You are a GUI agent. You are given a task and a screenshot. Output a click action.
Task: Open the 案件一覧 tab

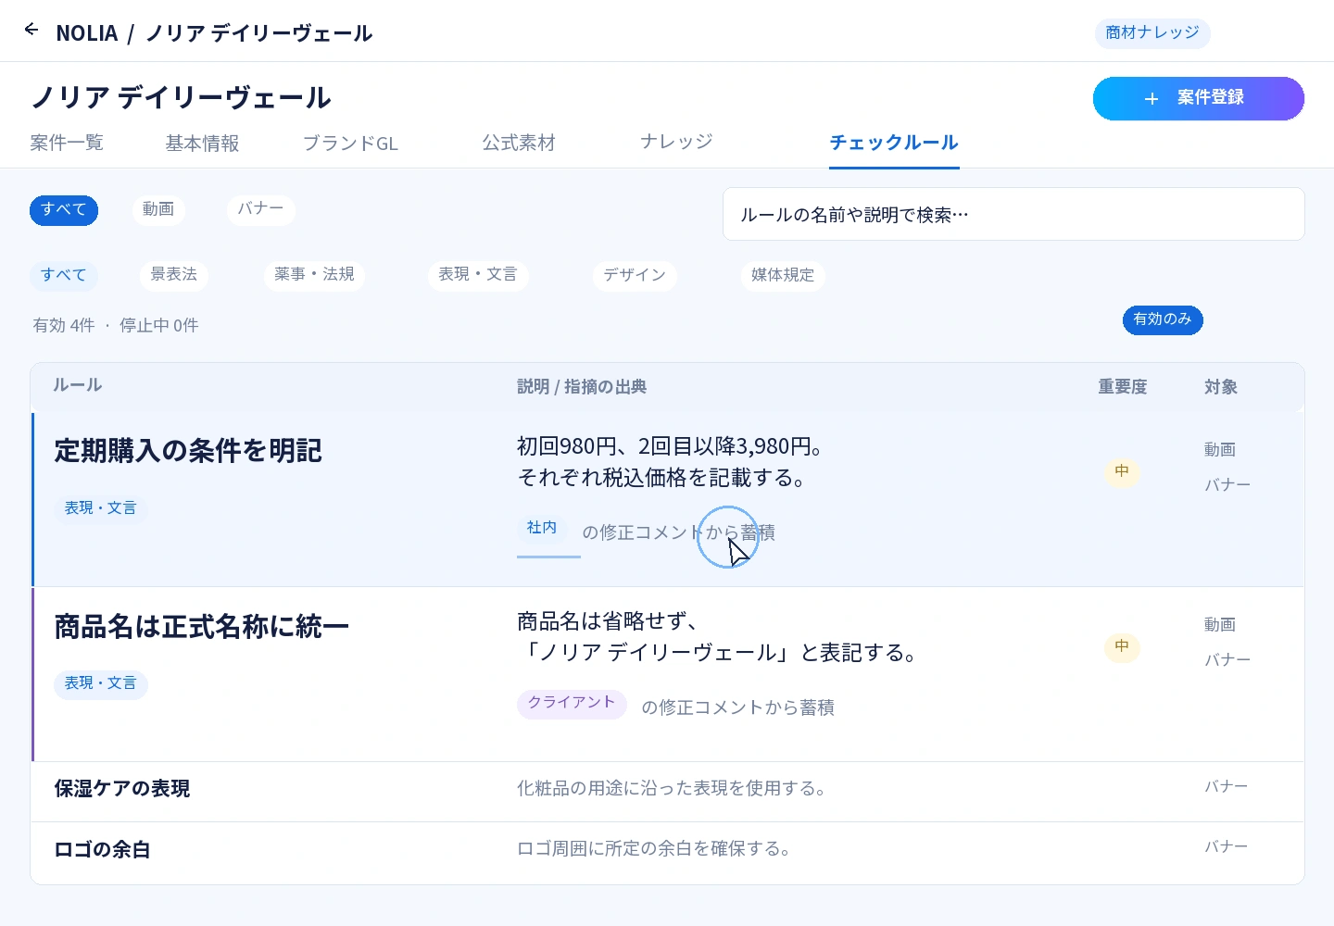[x=67, y=143]
